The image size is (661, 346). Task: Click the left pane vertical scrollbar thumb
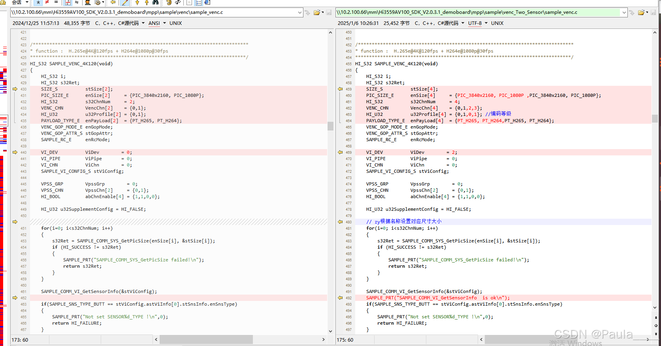pos(330,126)
